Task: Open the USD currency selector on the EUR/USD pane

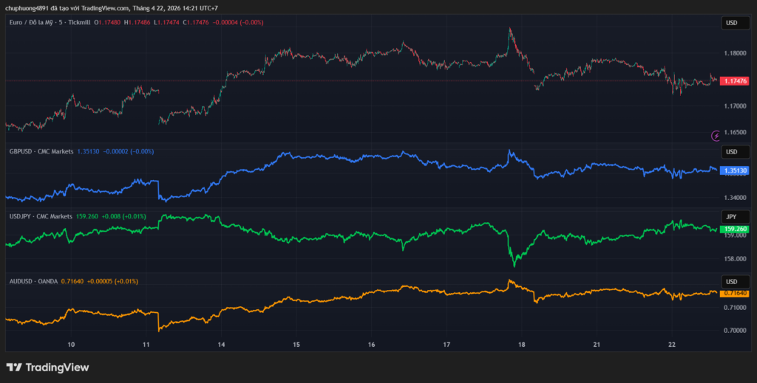Action: [731, 23]
